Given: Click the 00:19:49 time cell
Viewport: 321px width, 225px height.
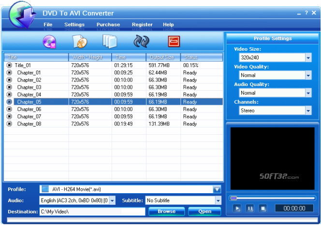Looking at the screenshot, I should (x=123, y=124).
